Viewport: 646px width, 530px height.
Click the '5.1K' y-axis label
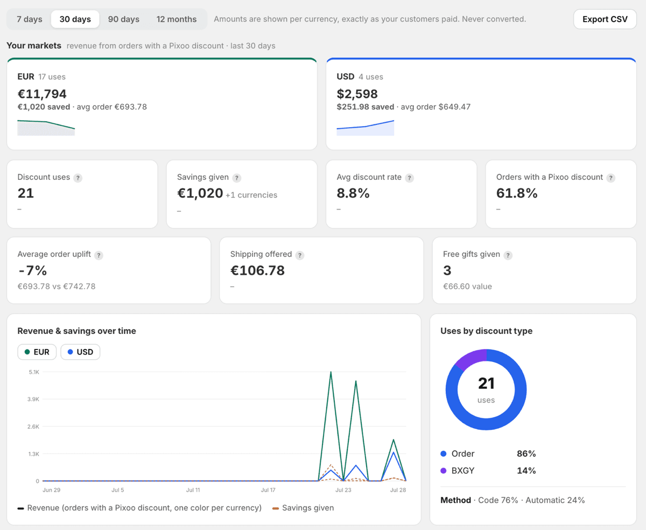tap(34, 372)
